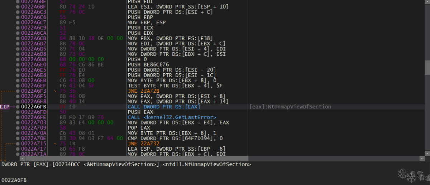The height and width of the screenshot is (185, 430).
Task: Click jump arrow marker beside JNE 22A72B bytes
Action: click(55, 91)
